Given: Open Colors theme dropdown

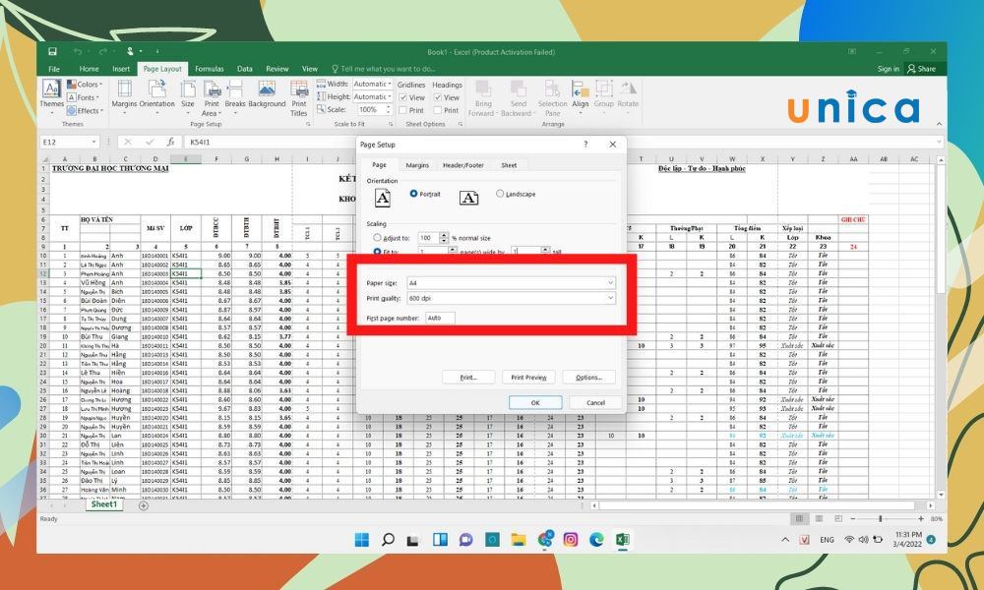Looking at the screenshot, I should [86, 84].
